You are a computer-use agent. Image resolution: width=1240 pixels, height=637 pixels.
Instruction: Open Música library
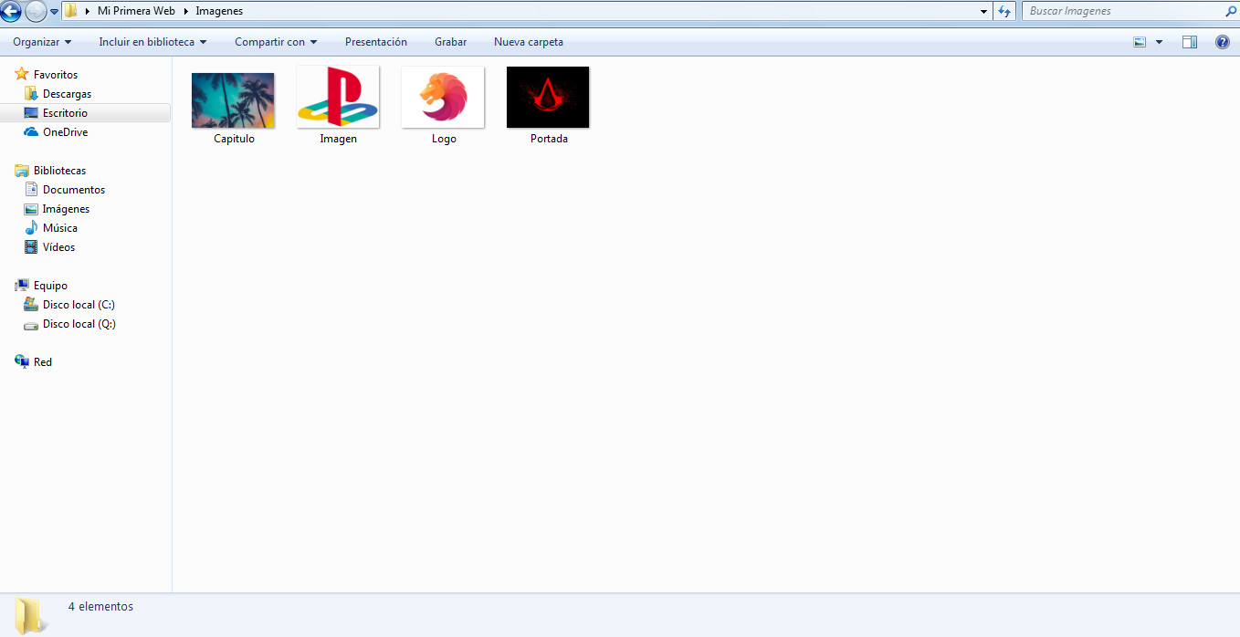pyautogui.click(x=60, y=228)
